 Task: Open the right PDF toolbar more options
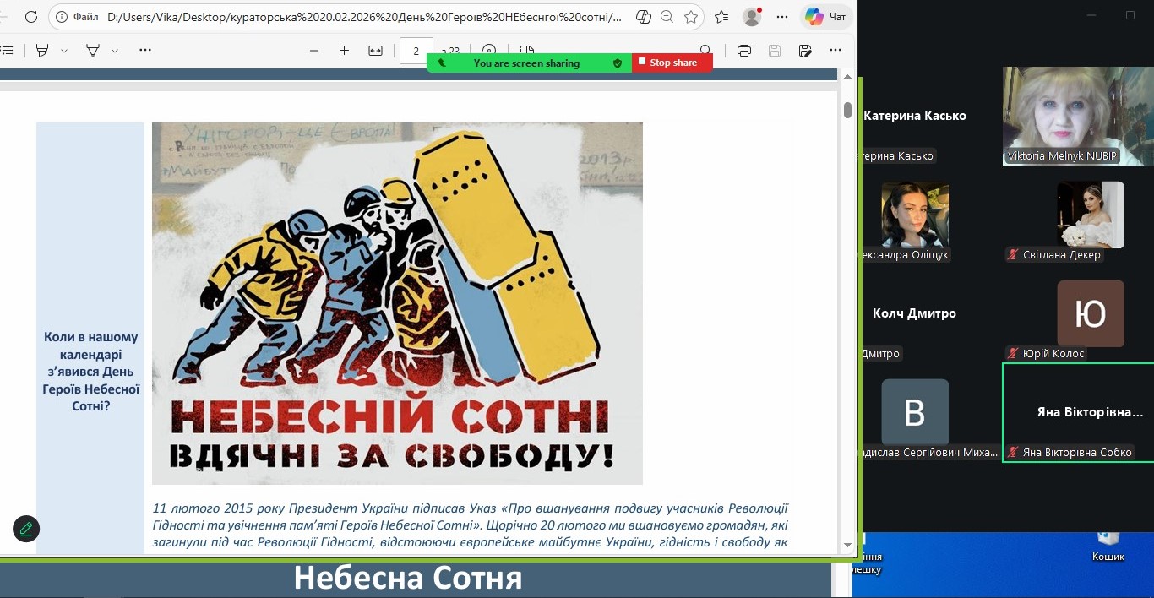(x=836, y=51)
